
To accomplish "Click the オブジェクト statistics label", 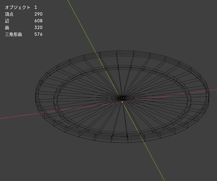I will (17, 7).
